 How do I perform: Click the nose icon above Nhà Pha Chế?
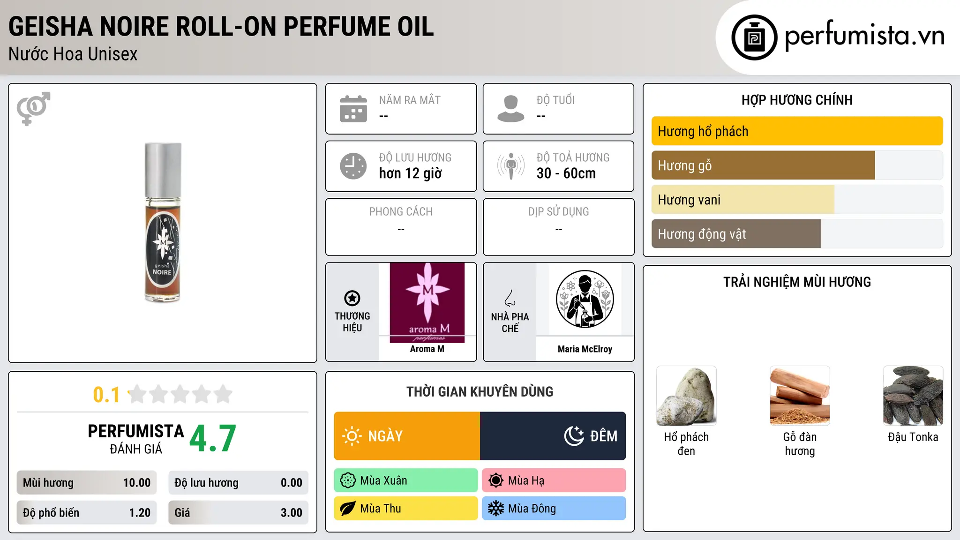pos(510,298)
